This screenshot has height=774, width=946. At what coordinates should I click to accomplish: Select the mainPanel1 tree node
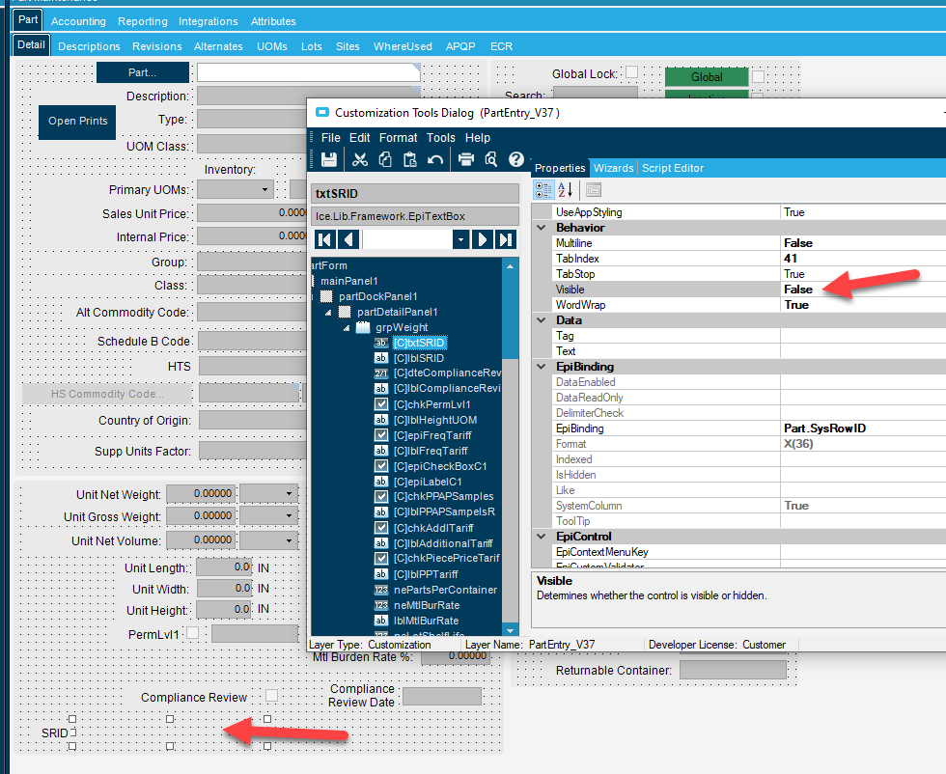[x=349, y=281]
